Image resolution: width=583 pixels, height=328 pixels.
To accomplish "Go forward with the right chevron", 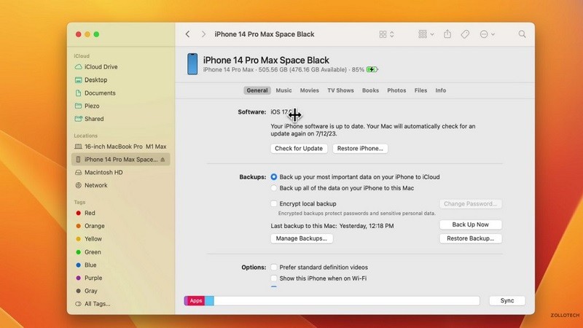I will (x=203, y=34).
